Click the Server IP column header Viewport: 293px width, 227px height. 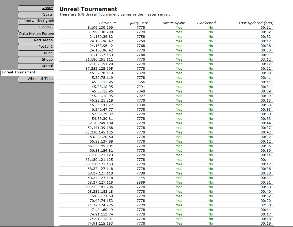click(x=108, y=23)
